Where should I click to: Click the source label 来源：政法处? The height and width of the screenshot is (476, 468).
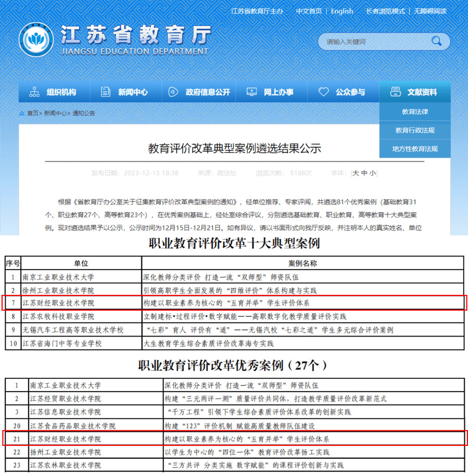[217, 173]
